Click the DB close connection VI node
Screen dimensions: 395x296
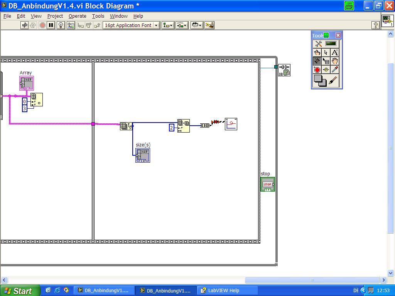pyautogui.click(x=284, y=70)
